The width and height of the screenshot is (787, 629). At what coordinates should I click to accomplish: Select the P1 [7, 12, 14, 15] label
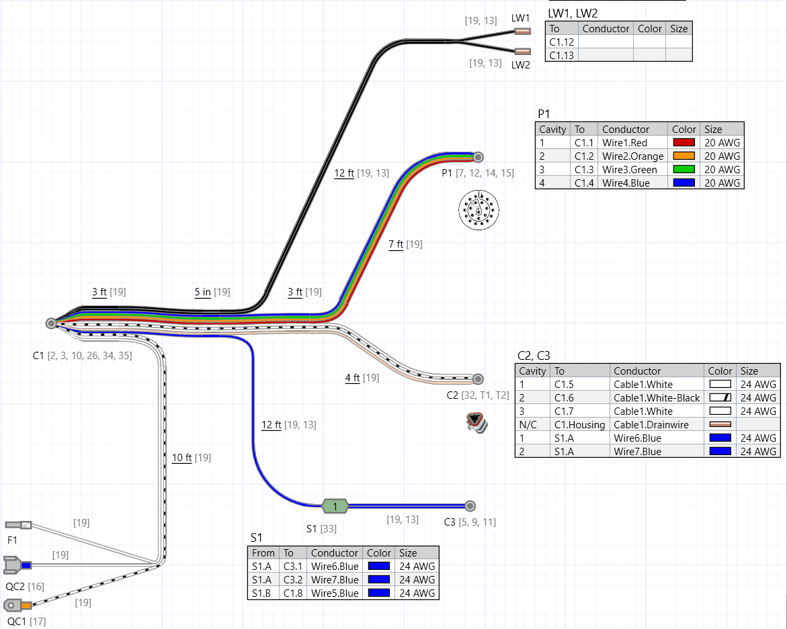tap(478, 173)
